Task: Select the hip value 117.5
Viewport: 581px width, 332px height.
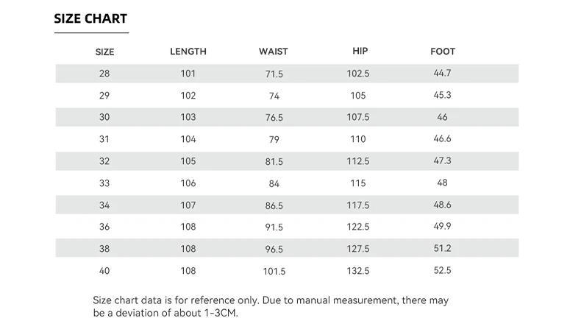Action: click(360, 205)
